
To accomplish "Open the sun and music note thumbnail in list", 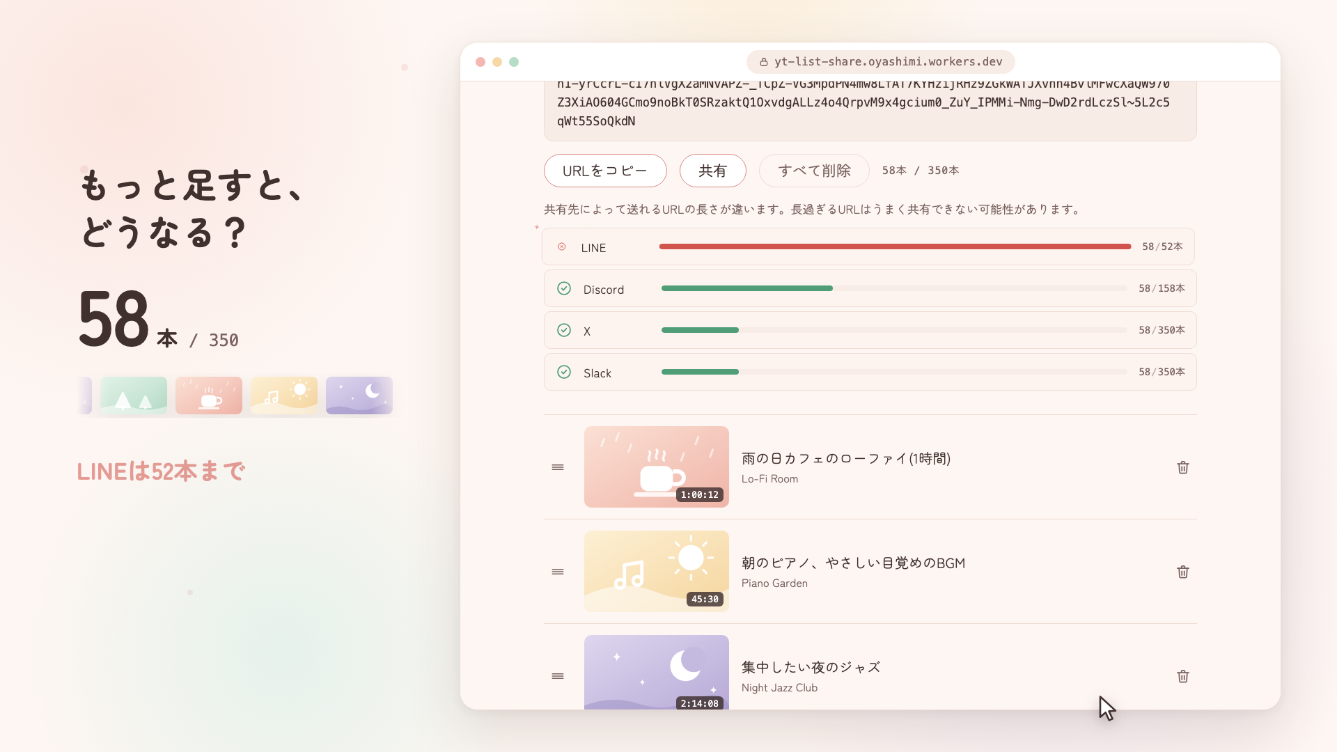I will [x=657, y=571].
